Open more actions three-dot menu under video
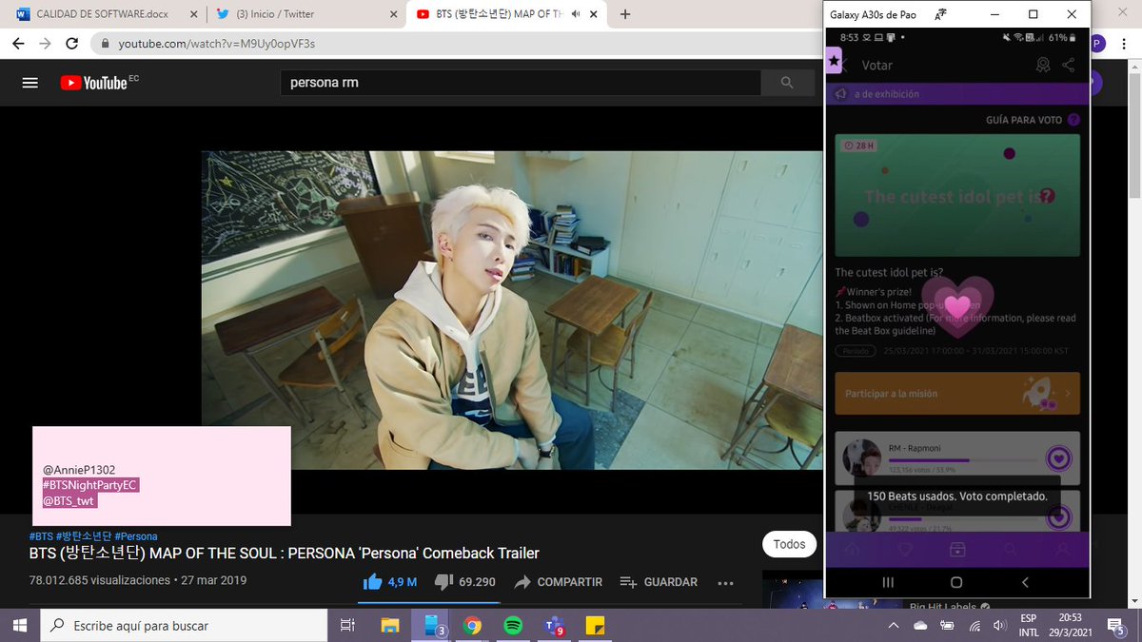The height and width of the screenshot is (642, 1142). click(725, 582)
